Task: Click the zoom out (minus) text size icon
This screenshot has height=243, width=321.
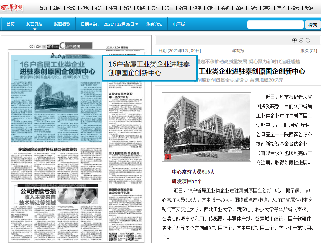Action: coord(301,40)
